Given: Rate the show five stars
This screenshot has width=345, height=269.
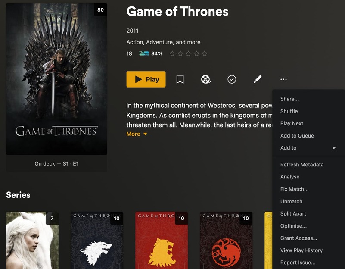Looking at the screenshot, I should coord(205,53).
